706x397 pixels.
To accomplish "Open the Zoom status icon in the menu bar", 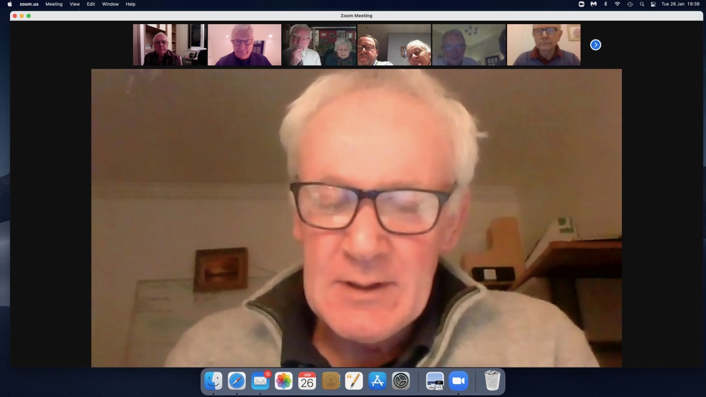I will 581,4.
